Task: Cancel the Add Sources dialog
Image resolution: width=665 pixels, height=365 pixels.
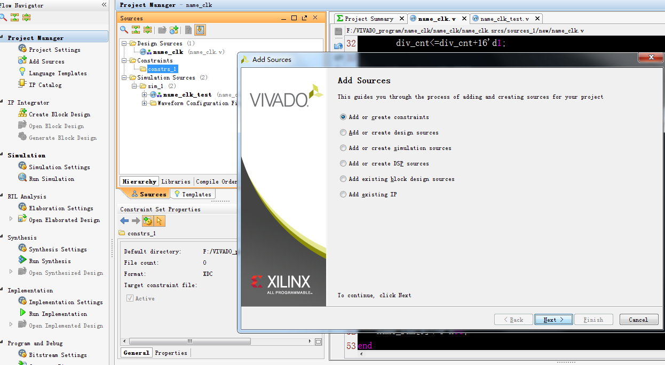Action: pyautogui.click(x=638, y=320)
